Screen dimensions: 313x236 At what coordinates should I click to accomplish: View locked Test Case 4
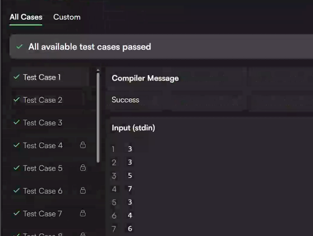click(x=42, y=146)
